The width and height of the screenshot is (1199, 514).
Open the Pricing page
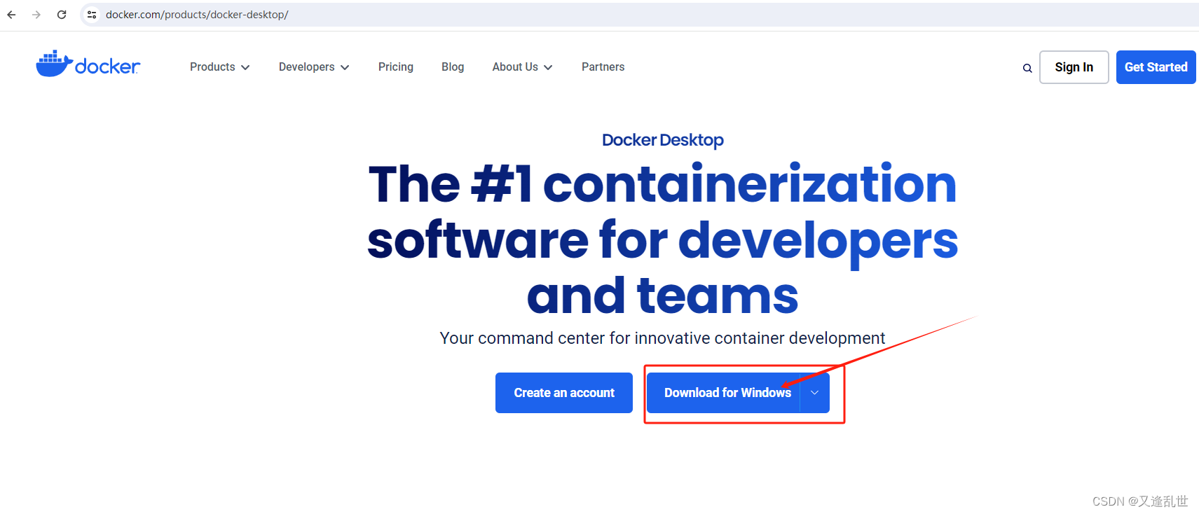pos(396,67)
